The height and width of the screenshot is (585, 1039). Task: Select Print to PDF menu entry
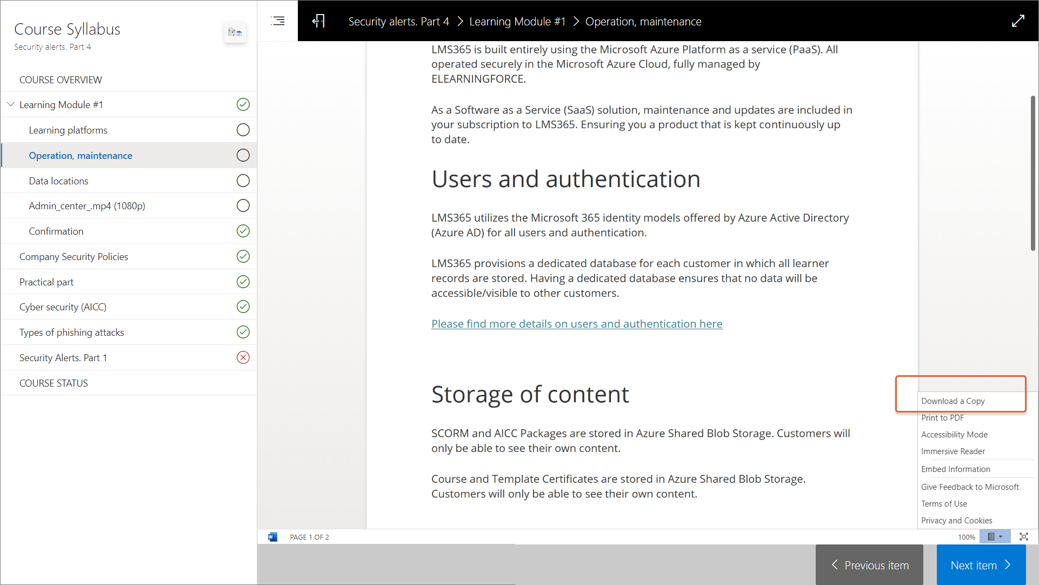(x=942, y=417)
